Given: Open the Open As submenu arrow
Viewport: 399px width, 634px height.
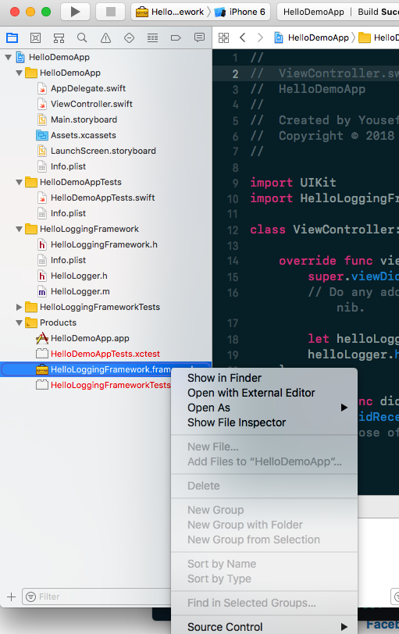Looking at the screenshot, I should [x=344, y=408].
